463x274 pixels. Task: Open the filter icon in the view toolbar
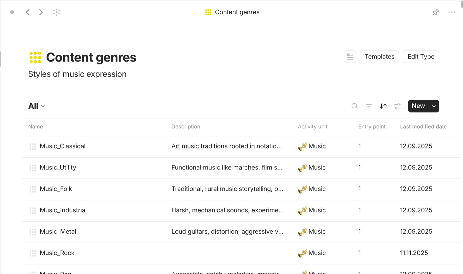pos(369,106)
